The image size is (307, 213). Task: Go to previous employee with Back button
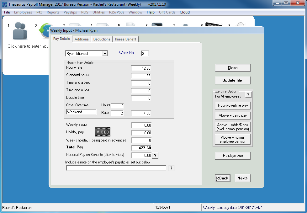223,178
